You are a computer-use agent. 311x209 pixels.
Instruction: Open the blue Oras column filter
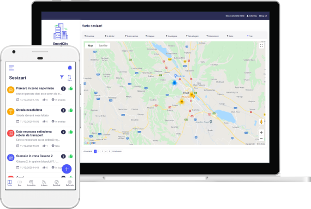(x=250, y=36)
